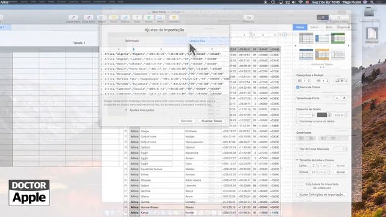Expand Ajustes Avançados in the dialog

126,110
